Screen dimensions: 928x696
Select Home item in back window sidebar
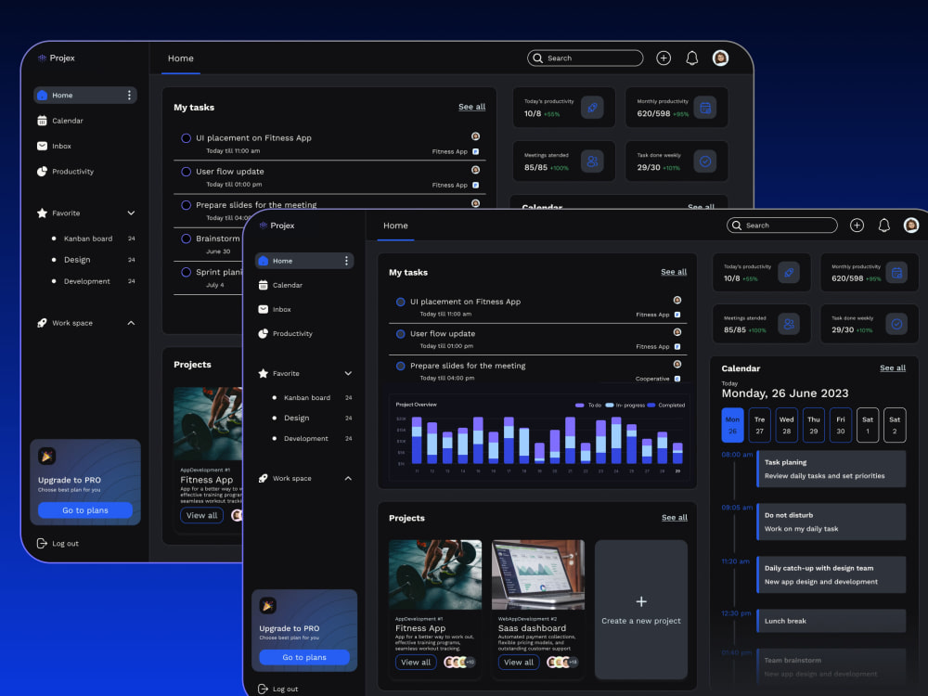coord(85,96)
